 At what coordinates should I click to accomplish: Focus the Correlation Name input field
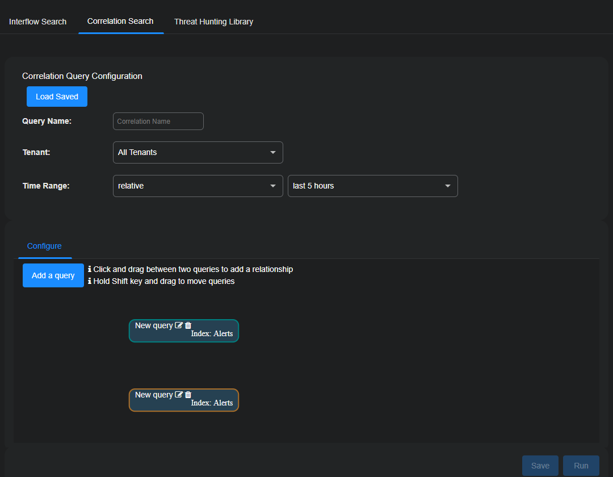coord(158,121)
